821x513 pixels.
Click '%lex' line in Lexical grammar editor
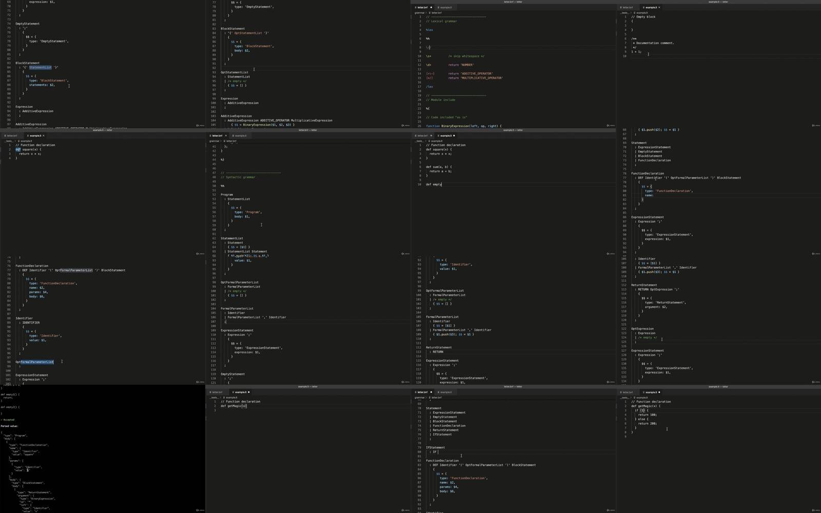click(x=429, y=30)
